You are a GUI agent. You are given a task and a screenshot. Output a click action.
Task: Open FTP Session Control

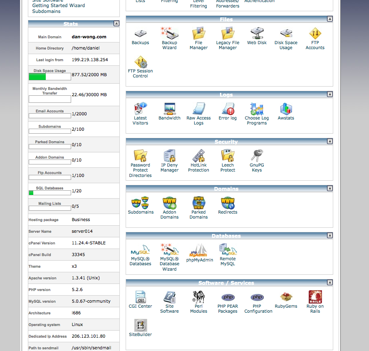pyautogui.click(x=140, y=62)
